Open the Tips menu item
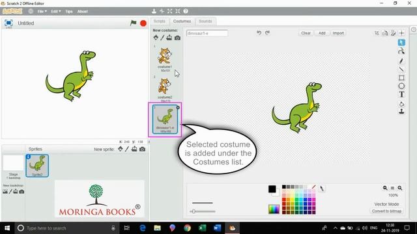This screenshot has height=234, width=417. tap(69, 12)
